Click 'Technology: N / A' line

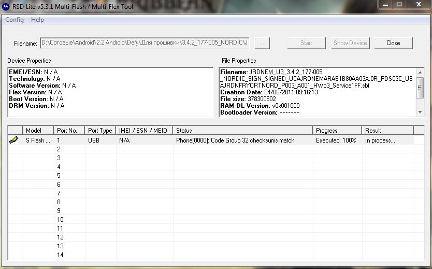(x=34, y=79)
